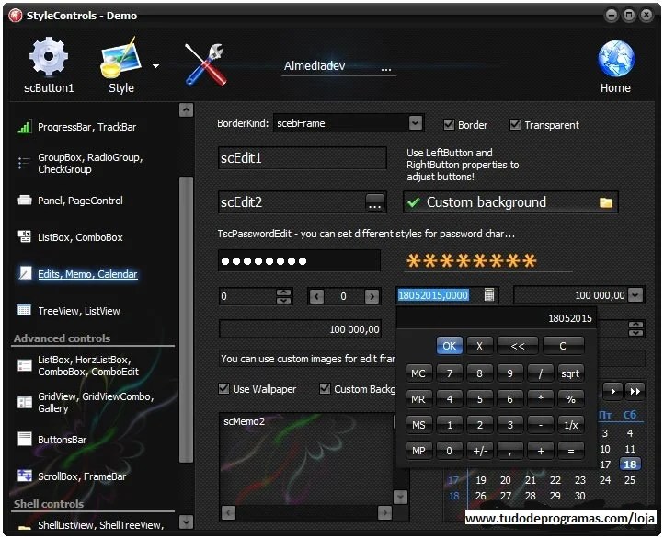664x539 pixels.
Task: Click the calendar next month arrow
Action: 612,391
